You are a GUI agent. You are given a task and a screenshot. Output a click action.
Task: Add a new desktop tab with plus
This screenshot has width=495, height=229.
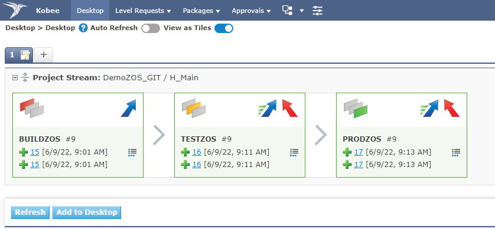tap(44, 55)
